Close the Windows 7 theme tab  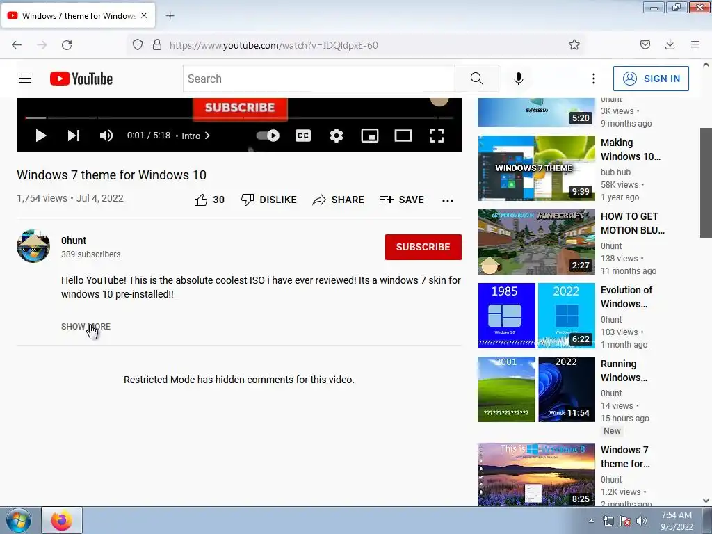[144, 15]
